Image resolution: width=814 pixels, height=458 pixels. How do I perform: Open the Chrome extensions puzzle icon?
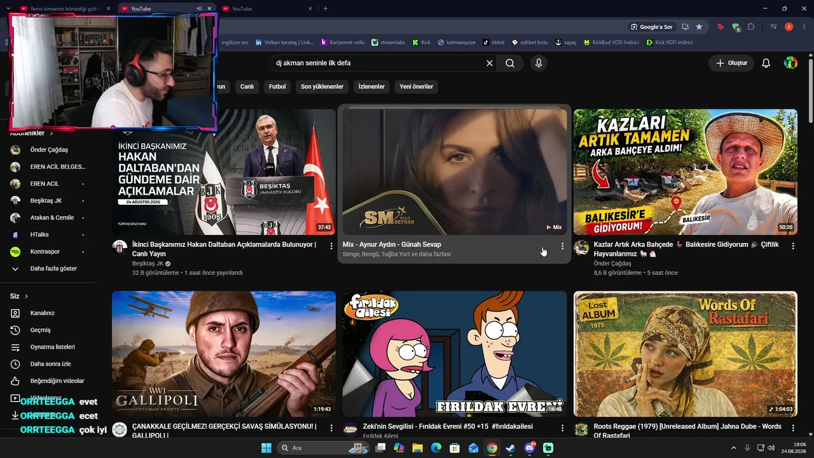(x=751, y=27)
